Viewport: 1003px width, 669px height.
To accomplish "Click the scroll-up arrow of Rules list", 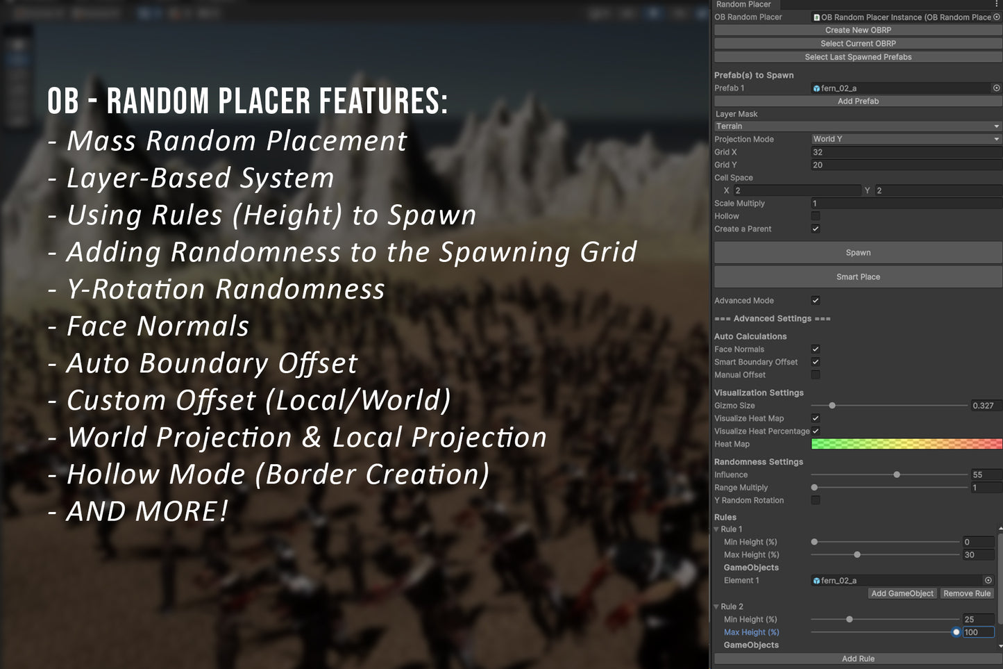I will (x=1000, y=530).
